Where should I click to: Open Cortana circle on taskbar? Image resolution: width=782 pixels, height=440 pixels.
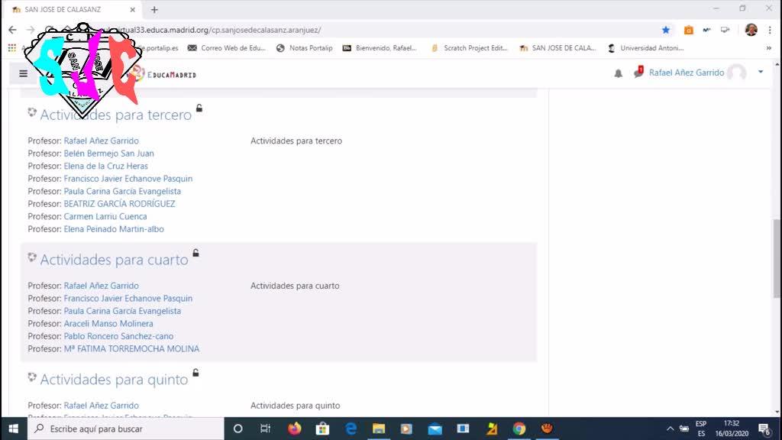tap(238, 429)
